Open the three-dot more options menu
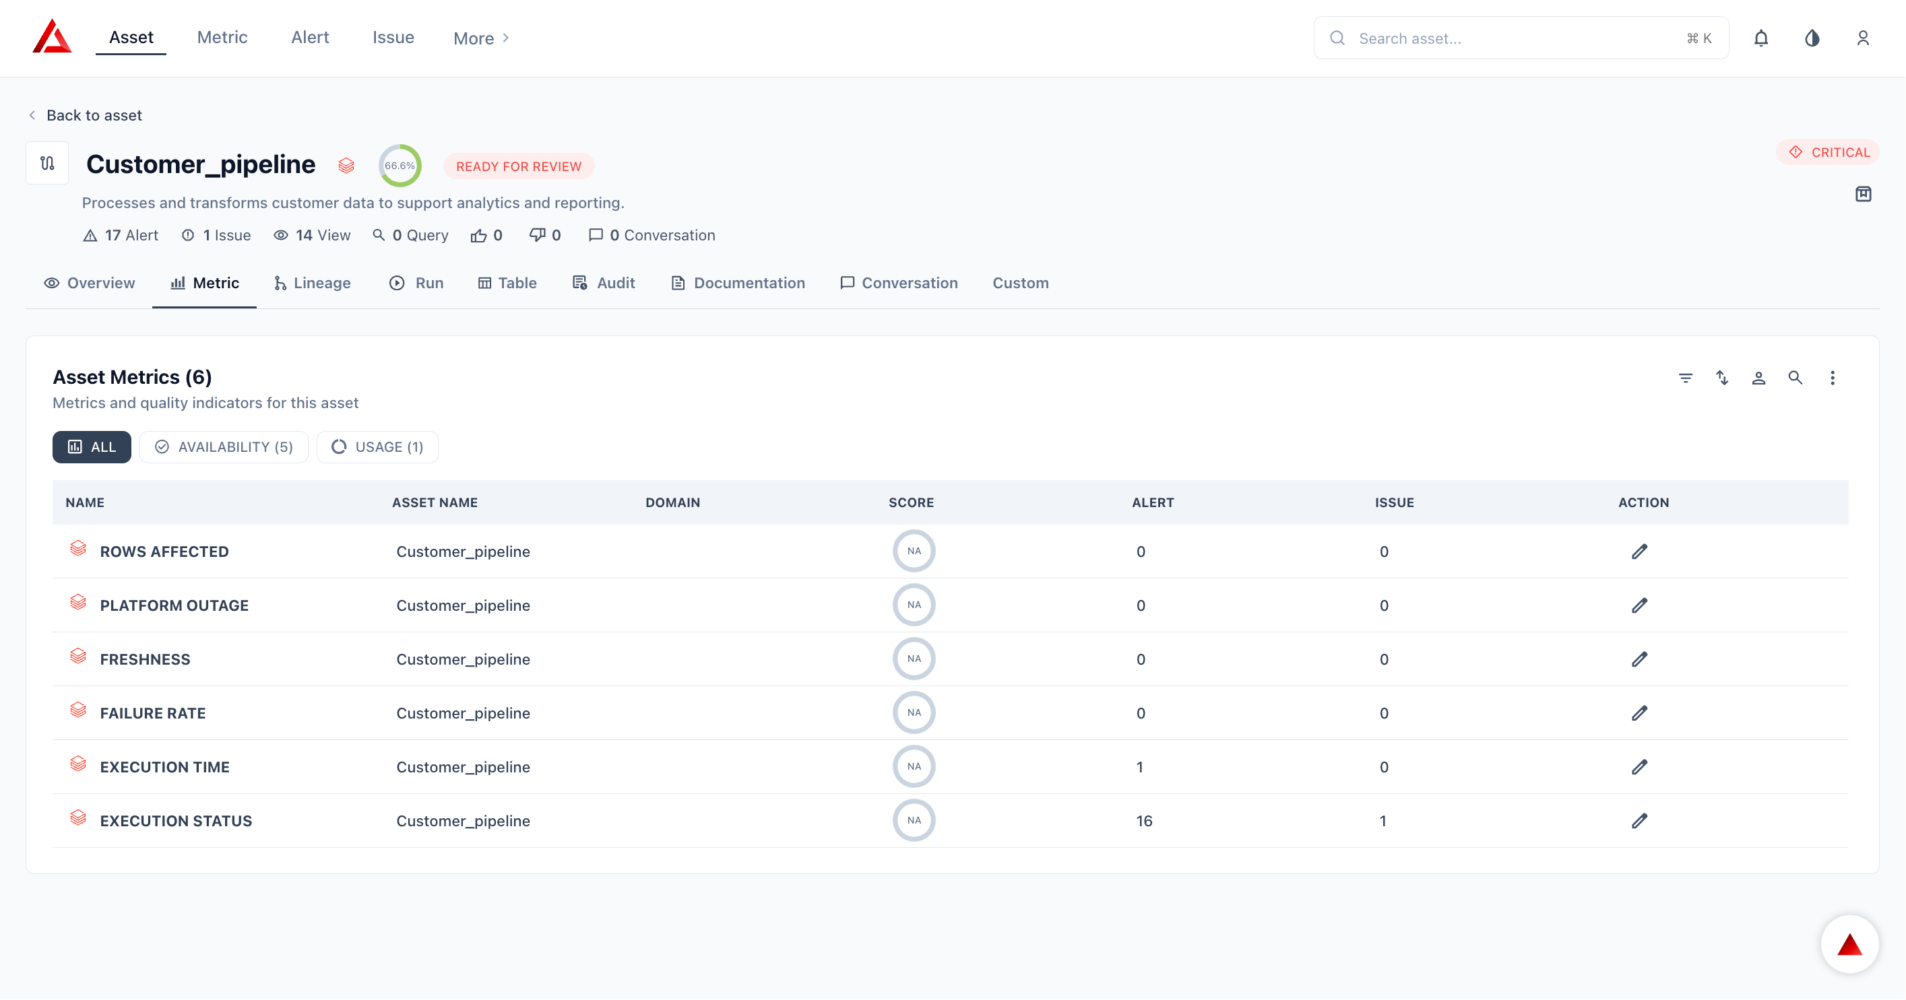Screen dimensions: 1906x1000 click(x=1832, y=378)
